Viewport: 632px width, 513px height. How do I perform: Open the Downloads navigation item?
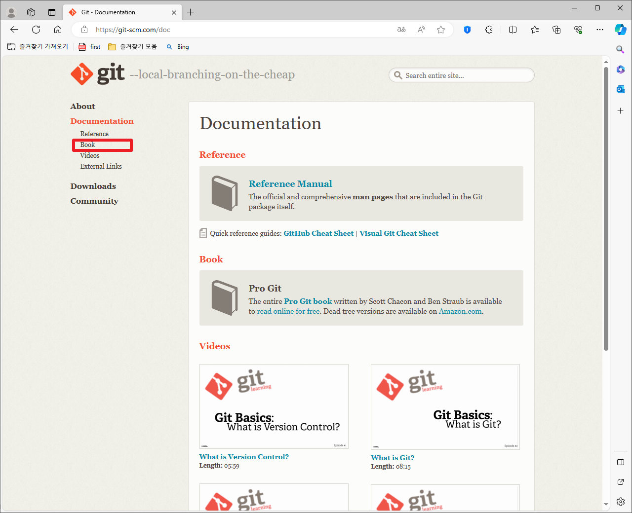pyautogui.click(x=93, y=186)
